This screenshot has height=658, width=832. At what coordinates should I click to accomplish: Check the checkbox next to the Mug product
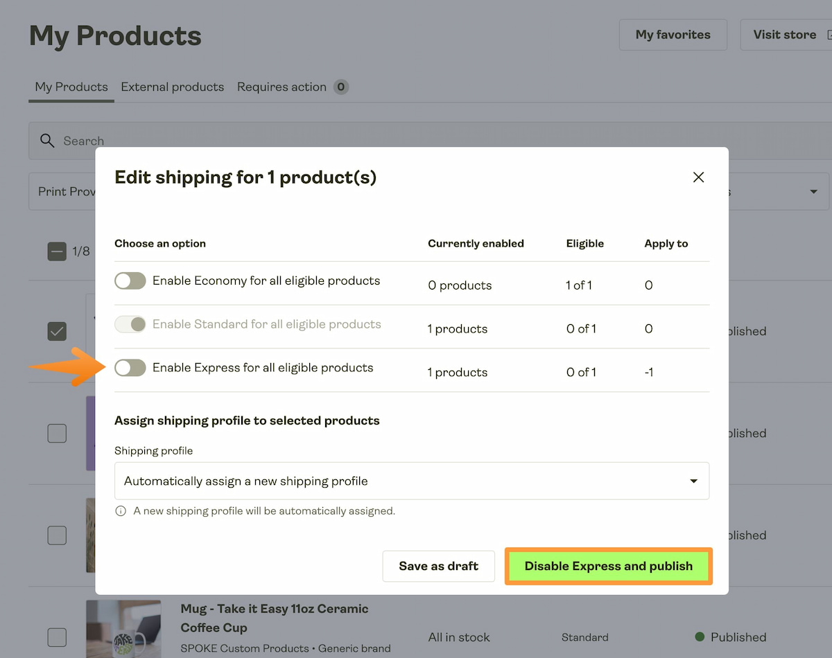(x=57, y=637)
